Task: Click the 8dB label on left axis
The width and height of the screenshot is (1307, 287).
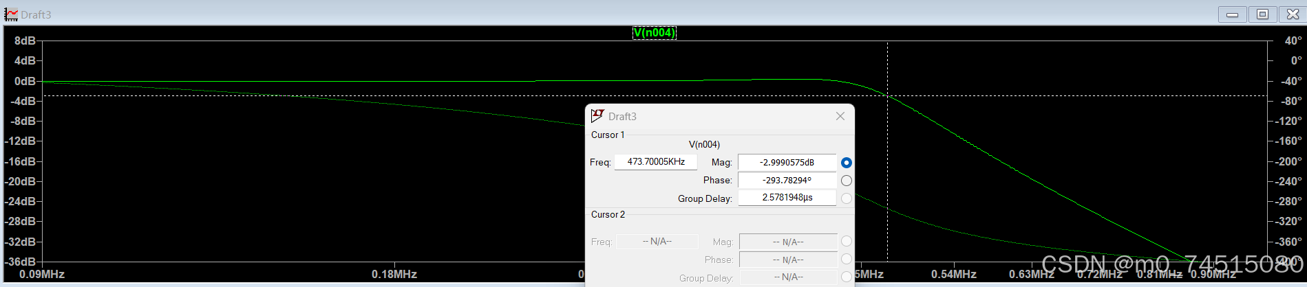Action: [25, 41]
